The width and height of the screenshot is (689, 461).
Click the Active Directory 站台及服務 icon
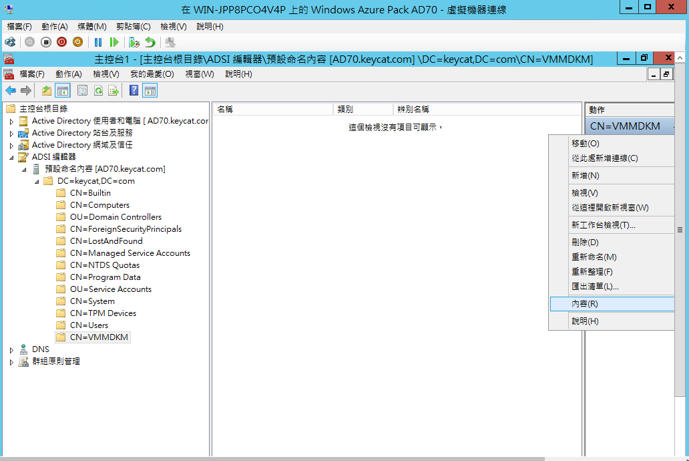tap(23, 133)
